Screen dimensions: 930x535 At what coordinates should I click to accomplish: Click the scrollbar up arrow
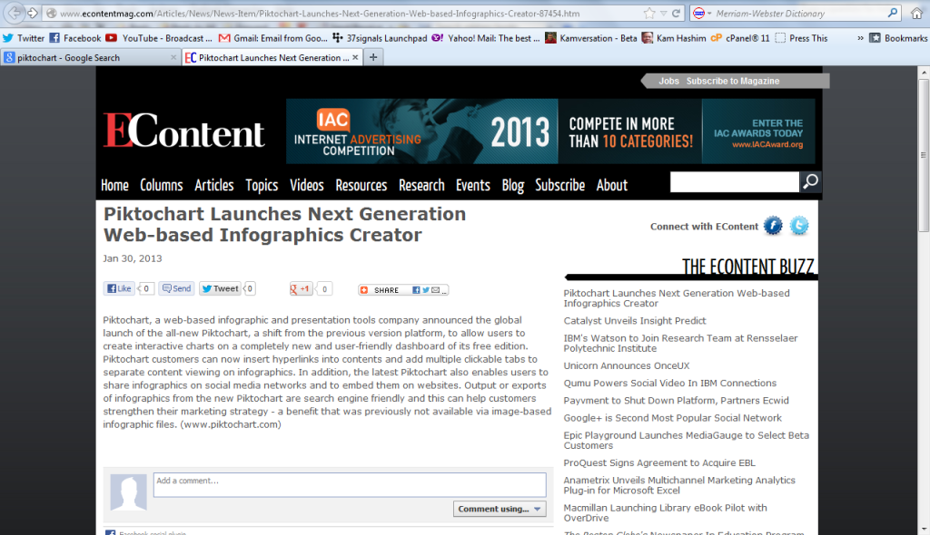coord(924,72)
